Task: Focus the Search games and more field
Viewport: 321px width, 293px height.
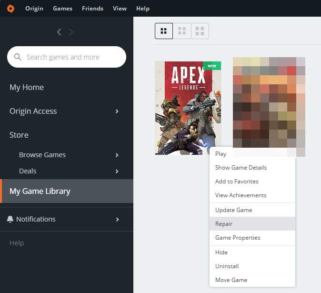Action: (x=67, y=57)
